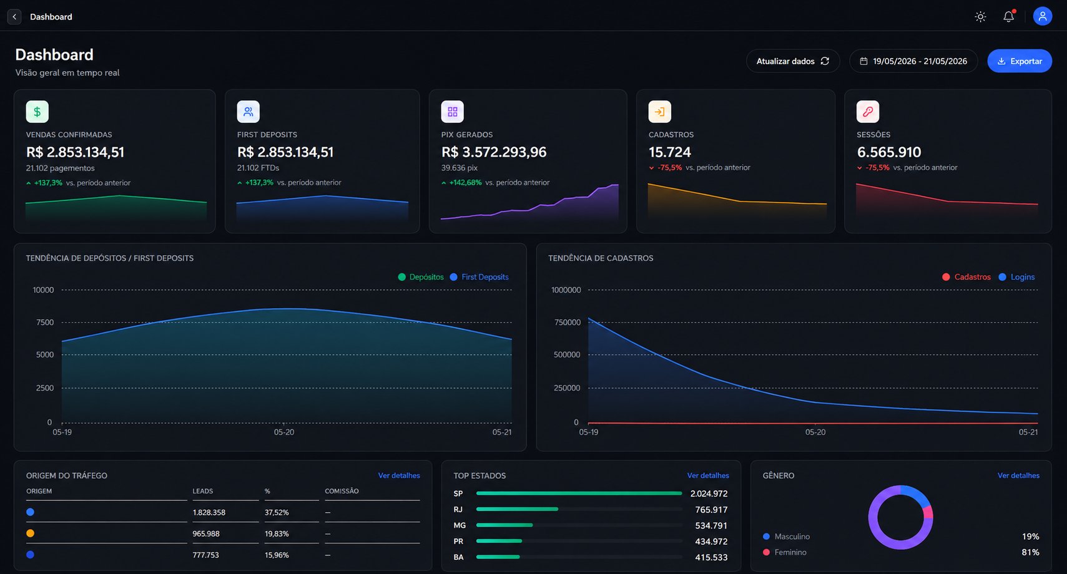The width and height of the screenshot is (1067, 574).
Task: Click the grid icon on Pix Gerados
Action: pyautogui.click(x=452, y=112)
